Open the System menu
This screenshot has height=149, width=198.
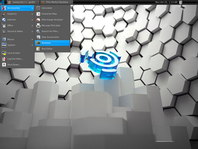click(x=17, y=45)
